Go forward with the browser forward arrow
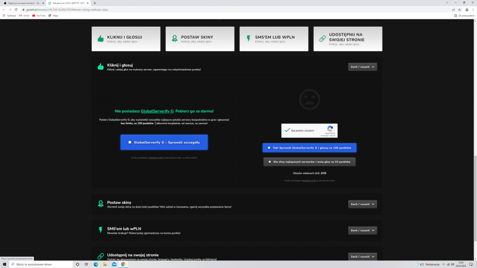This screenshot has width=477, height=268. 10,10
